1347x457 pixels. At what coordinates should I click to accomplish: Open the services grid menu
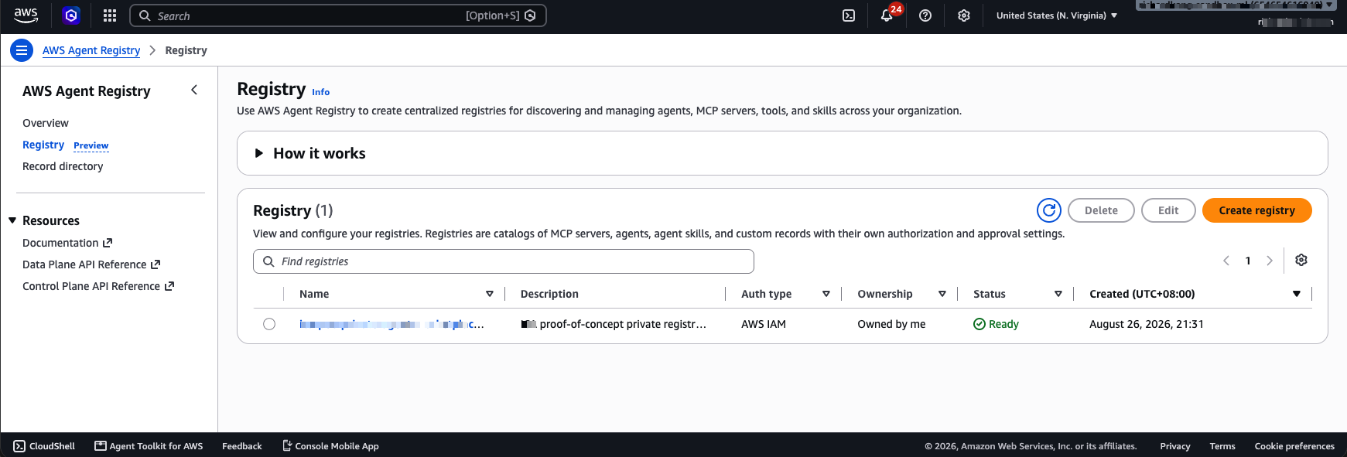pyautogui.click(x=110, y=15)
